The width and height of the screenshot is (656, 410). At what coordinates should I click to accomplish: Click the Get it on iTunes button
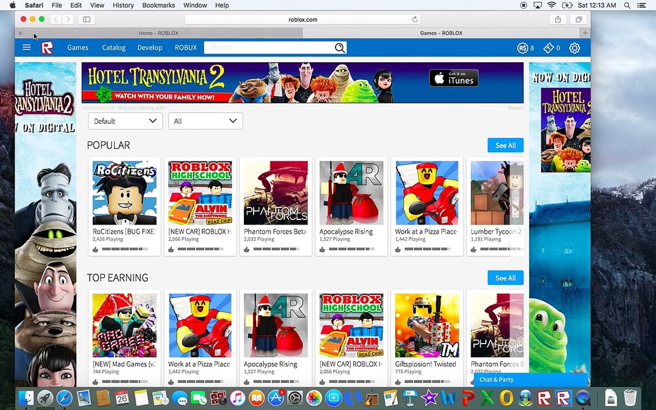click(454, 78)
